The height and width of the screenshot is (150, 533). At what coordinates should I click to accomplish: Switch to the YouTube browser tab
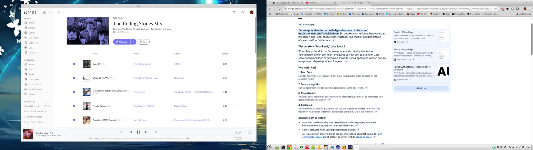tap(321, 3)
